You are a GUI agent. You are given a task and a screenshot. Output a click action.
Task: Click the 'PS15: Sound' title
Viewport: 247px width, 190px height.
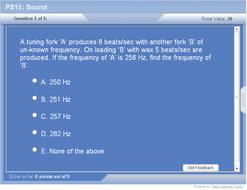click(26, 7)
